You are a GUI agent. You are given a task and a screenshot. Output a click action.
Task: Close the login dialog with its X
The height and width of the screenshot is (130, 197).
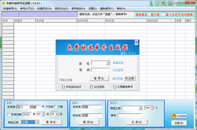[136, 42]
